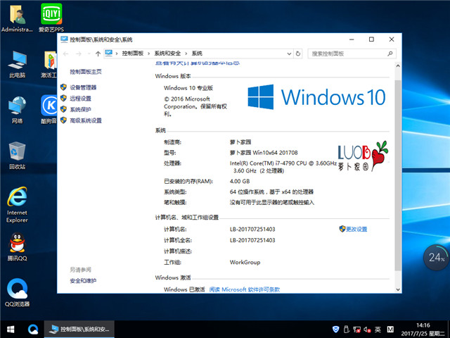Viewport: 450px width, 338px height.
Task: Refresh the control panel page
Action: [x=298, y=54]
